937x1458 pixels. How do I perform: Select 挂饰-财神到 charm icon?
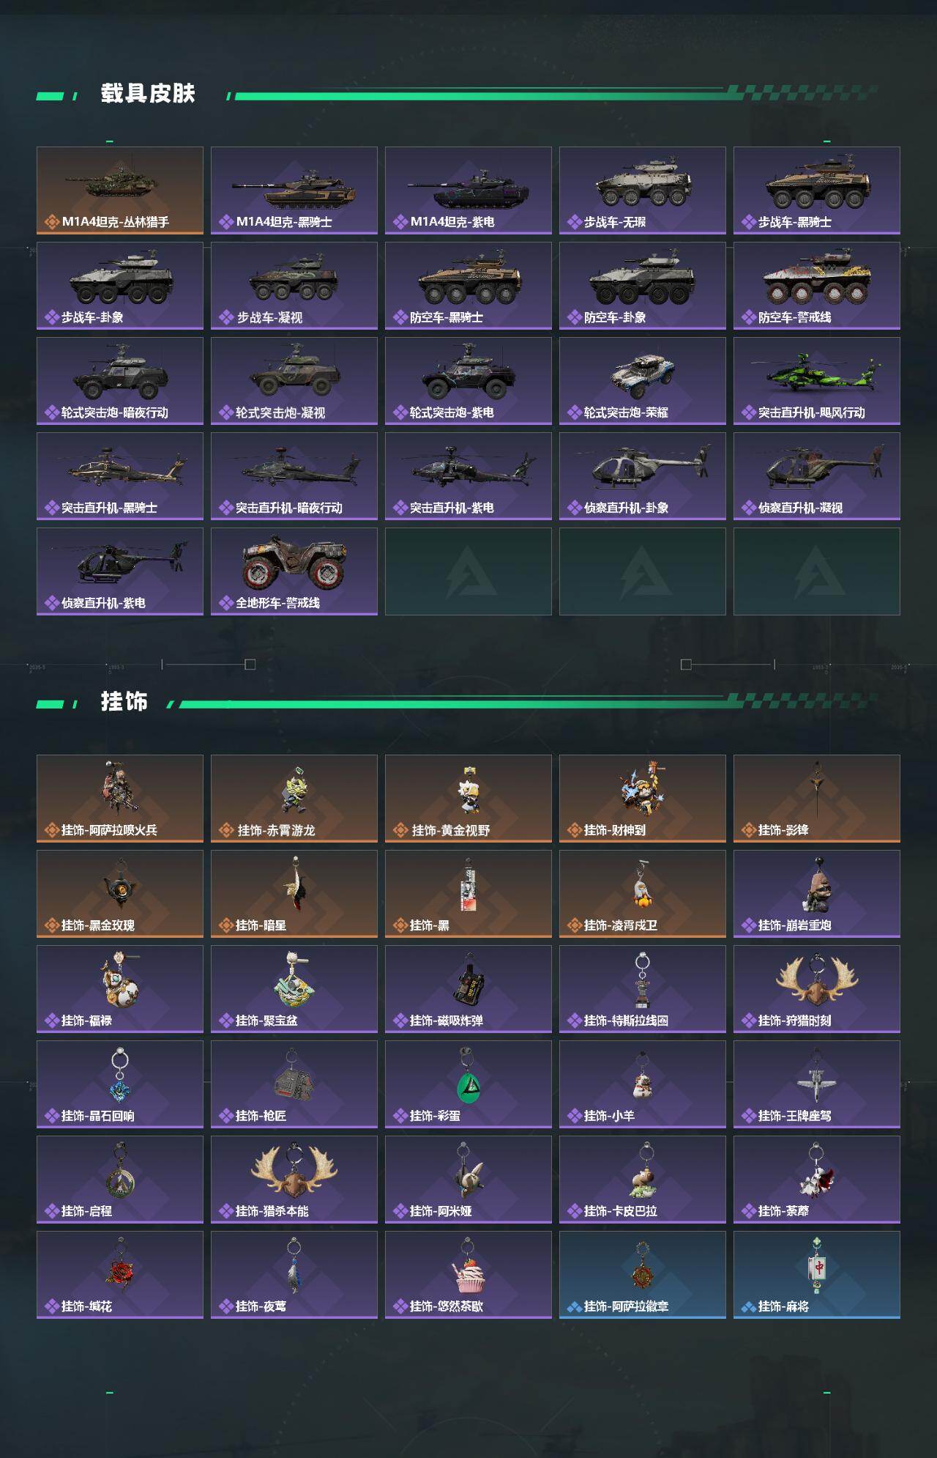click(643, 788)
